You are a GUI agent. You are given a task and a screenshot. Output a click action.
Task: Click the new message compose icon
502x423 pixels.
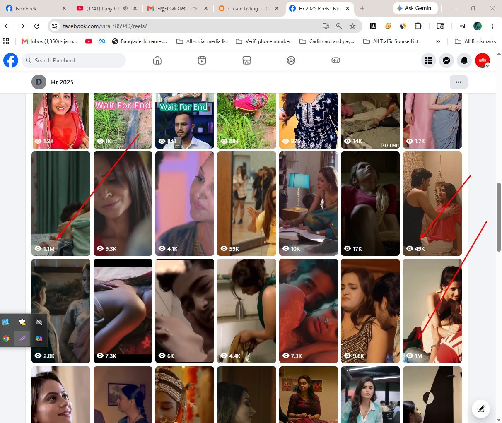pos(481,409)
